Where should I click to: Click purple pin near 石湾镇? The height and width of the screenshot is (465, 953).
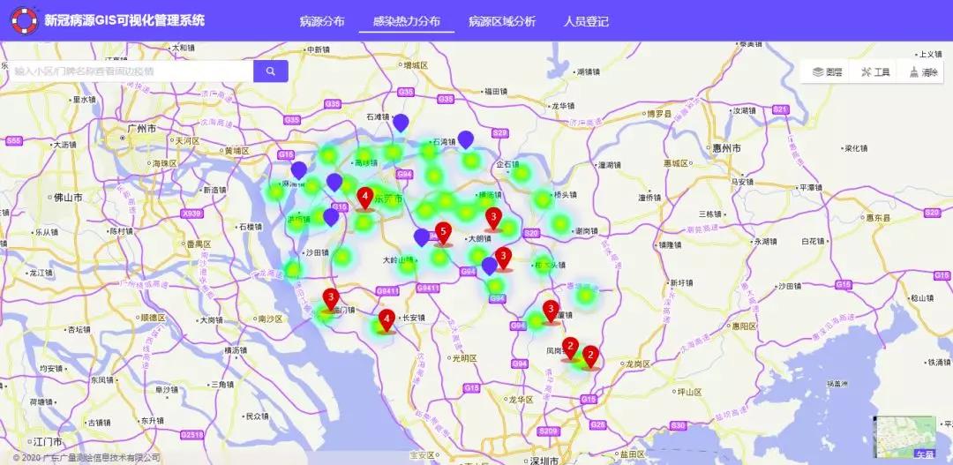coord(465,139)
